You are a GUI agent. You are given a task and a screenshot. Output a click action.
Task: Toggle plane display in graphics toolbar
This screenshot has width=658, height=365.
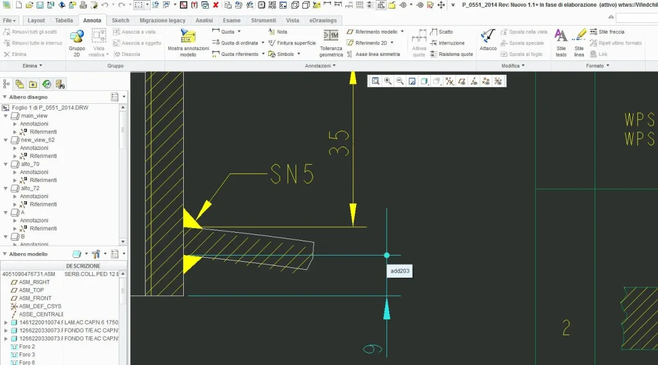(462, 82)
